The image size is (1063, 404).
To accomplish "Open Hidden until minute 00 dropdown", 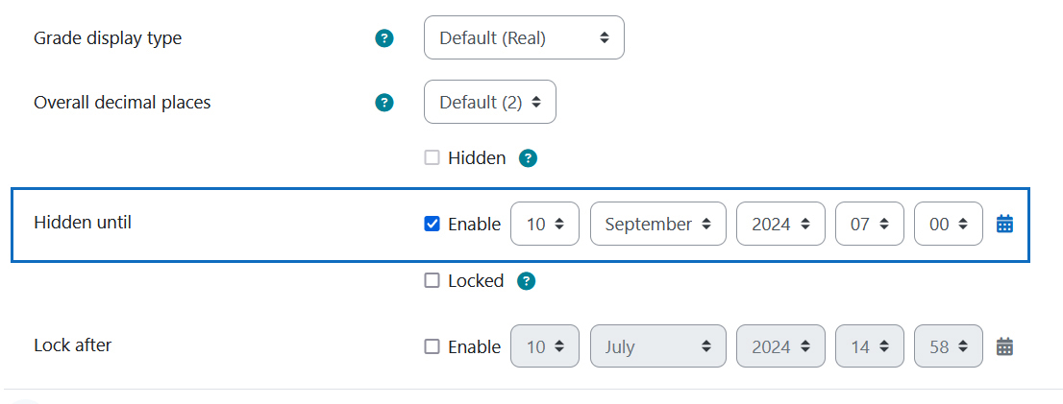I will (948, 225).
